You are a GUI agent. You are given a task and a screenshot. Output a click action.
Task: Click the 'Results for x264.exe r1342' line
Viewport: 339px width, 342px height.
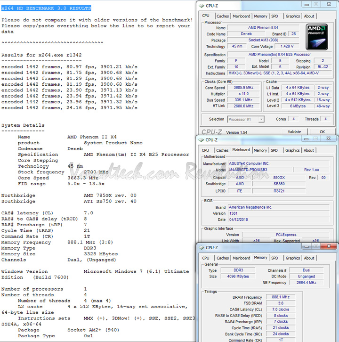(x=41, y=55)
